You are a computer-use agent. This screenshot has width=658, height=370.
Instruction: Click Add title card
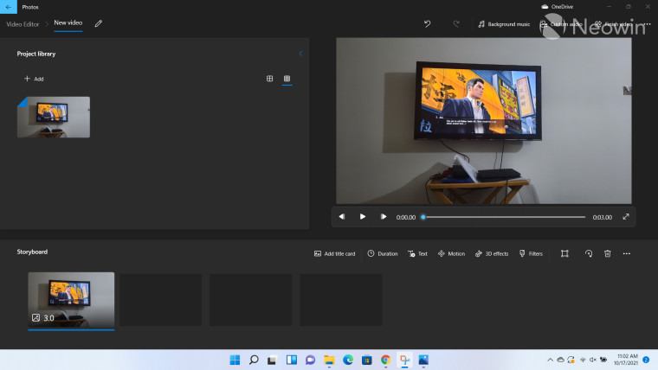click(334, 253)
